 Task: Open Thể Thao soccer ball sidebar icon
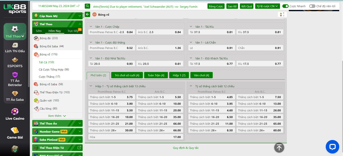[x=15, y=29]
